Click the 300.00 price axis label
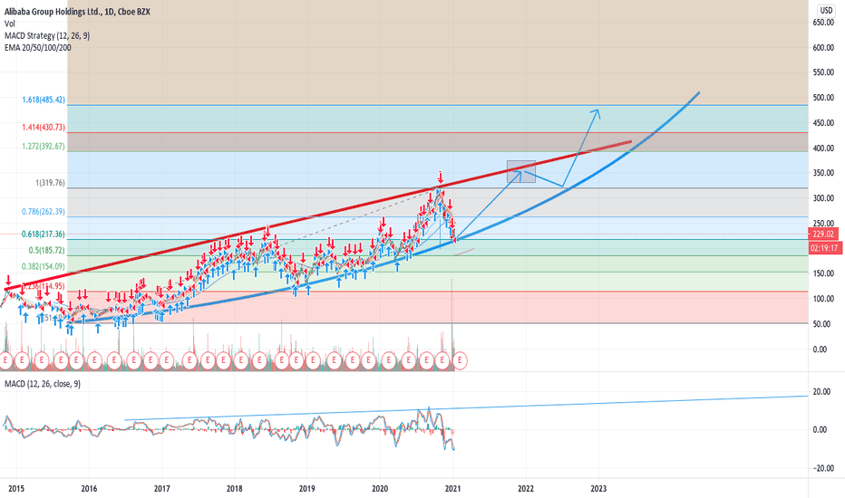The image size is (845, 498). click(x=823, y=198)
